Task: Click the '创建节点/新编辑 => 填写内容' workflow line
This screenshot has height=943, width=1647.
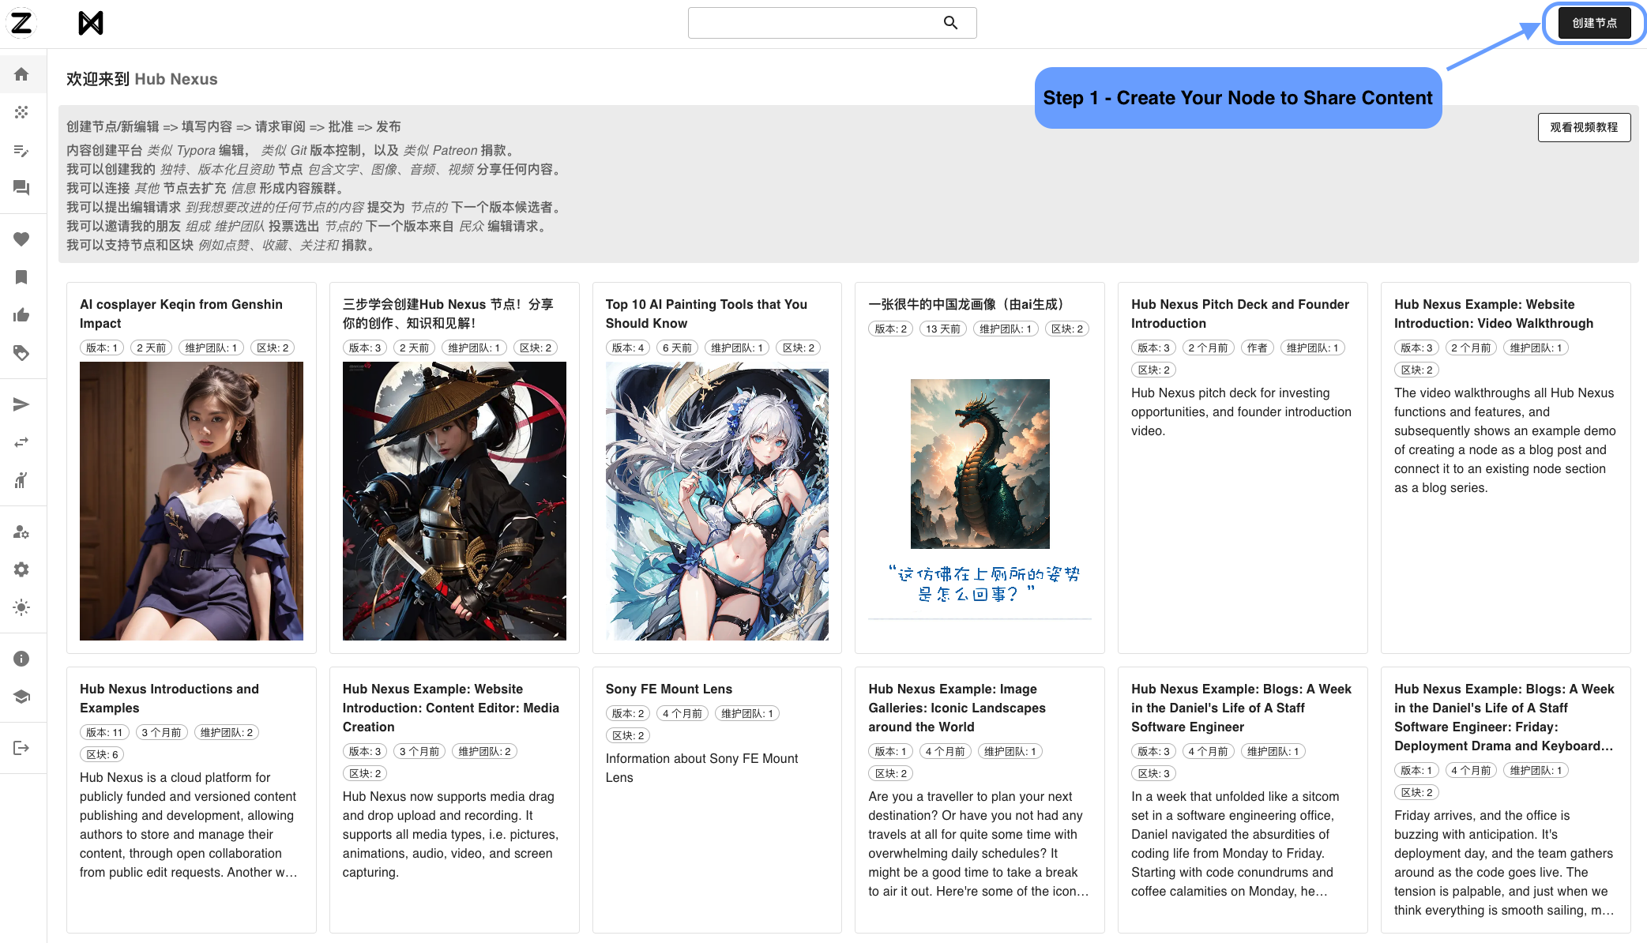Action: 233,126
